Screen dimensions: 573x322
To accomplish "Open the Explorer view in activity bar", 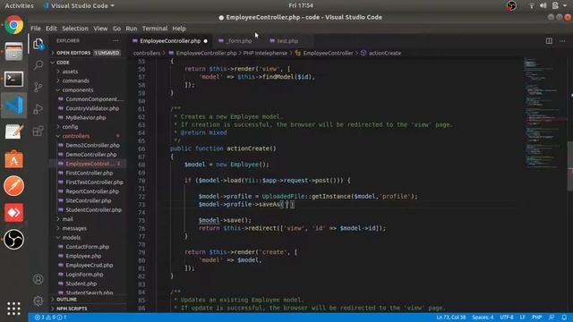I will click(38, 44).
